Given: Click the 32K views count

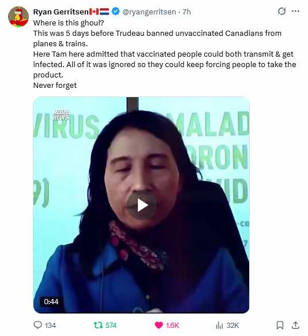Looking at the screenshot, I should point(232,326).
